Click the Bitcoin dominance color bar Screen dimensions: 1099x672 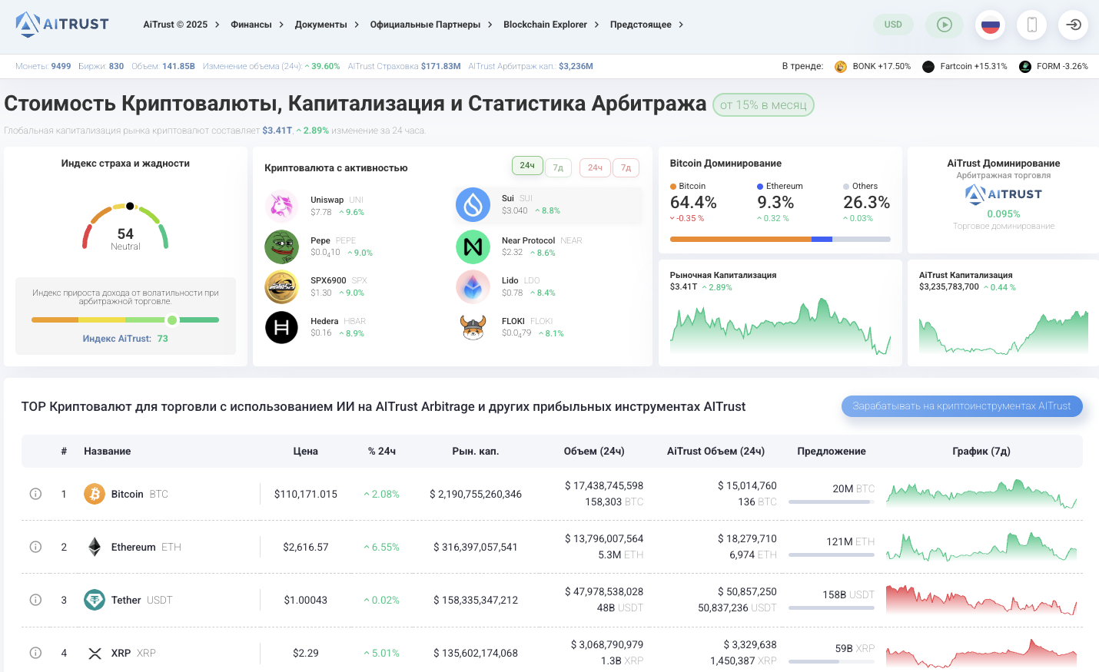tap(780, 239)
